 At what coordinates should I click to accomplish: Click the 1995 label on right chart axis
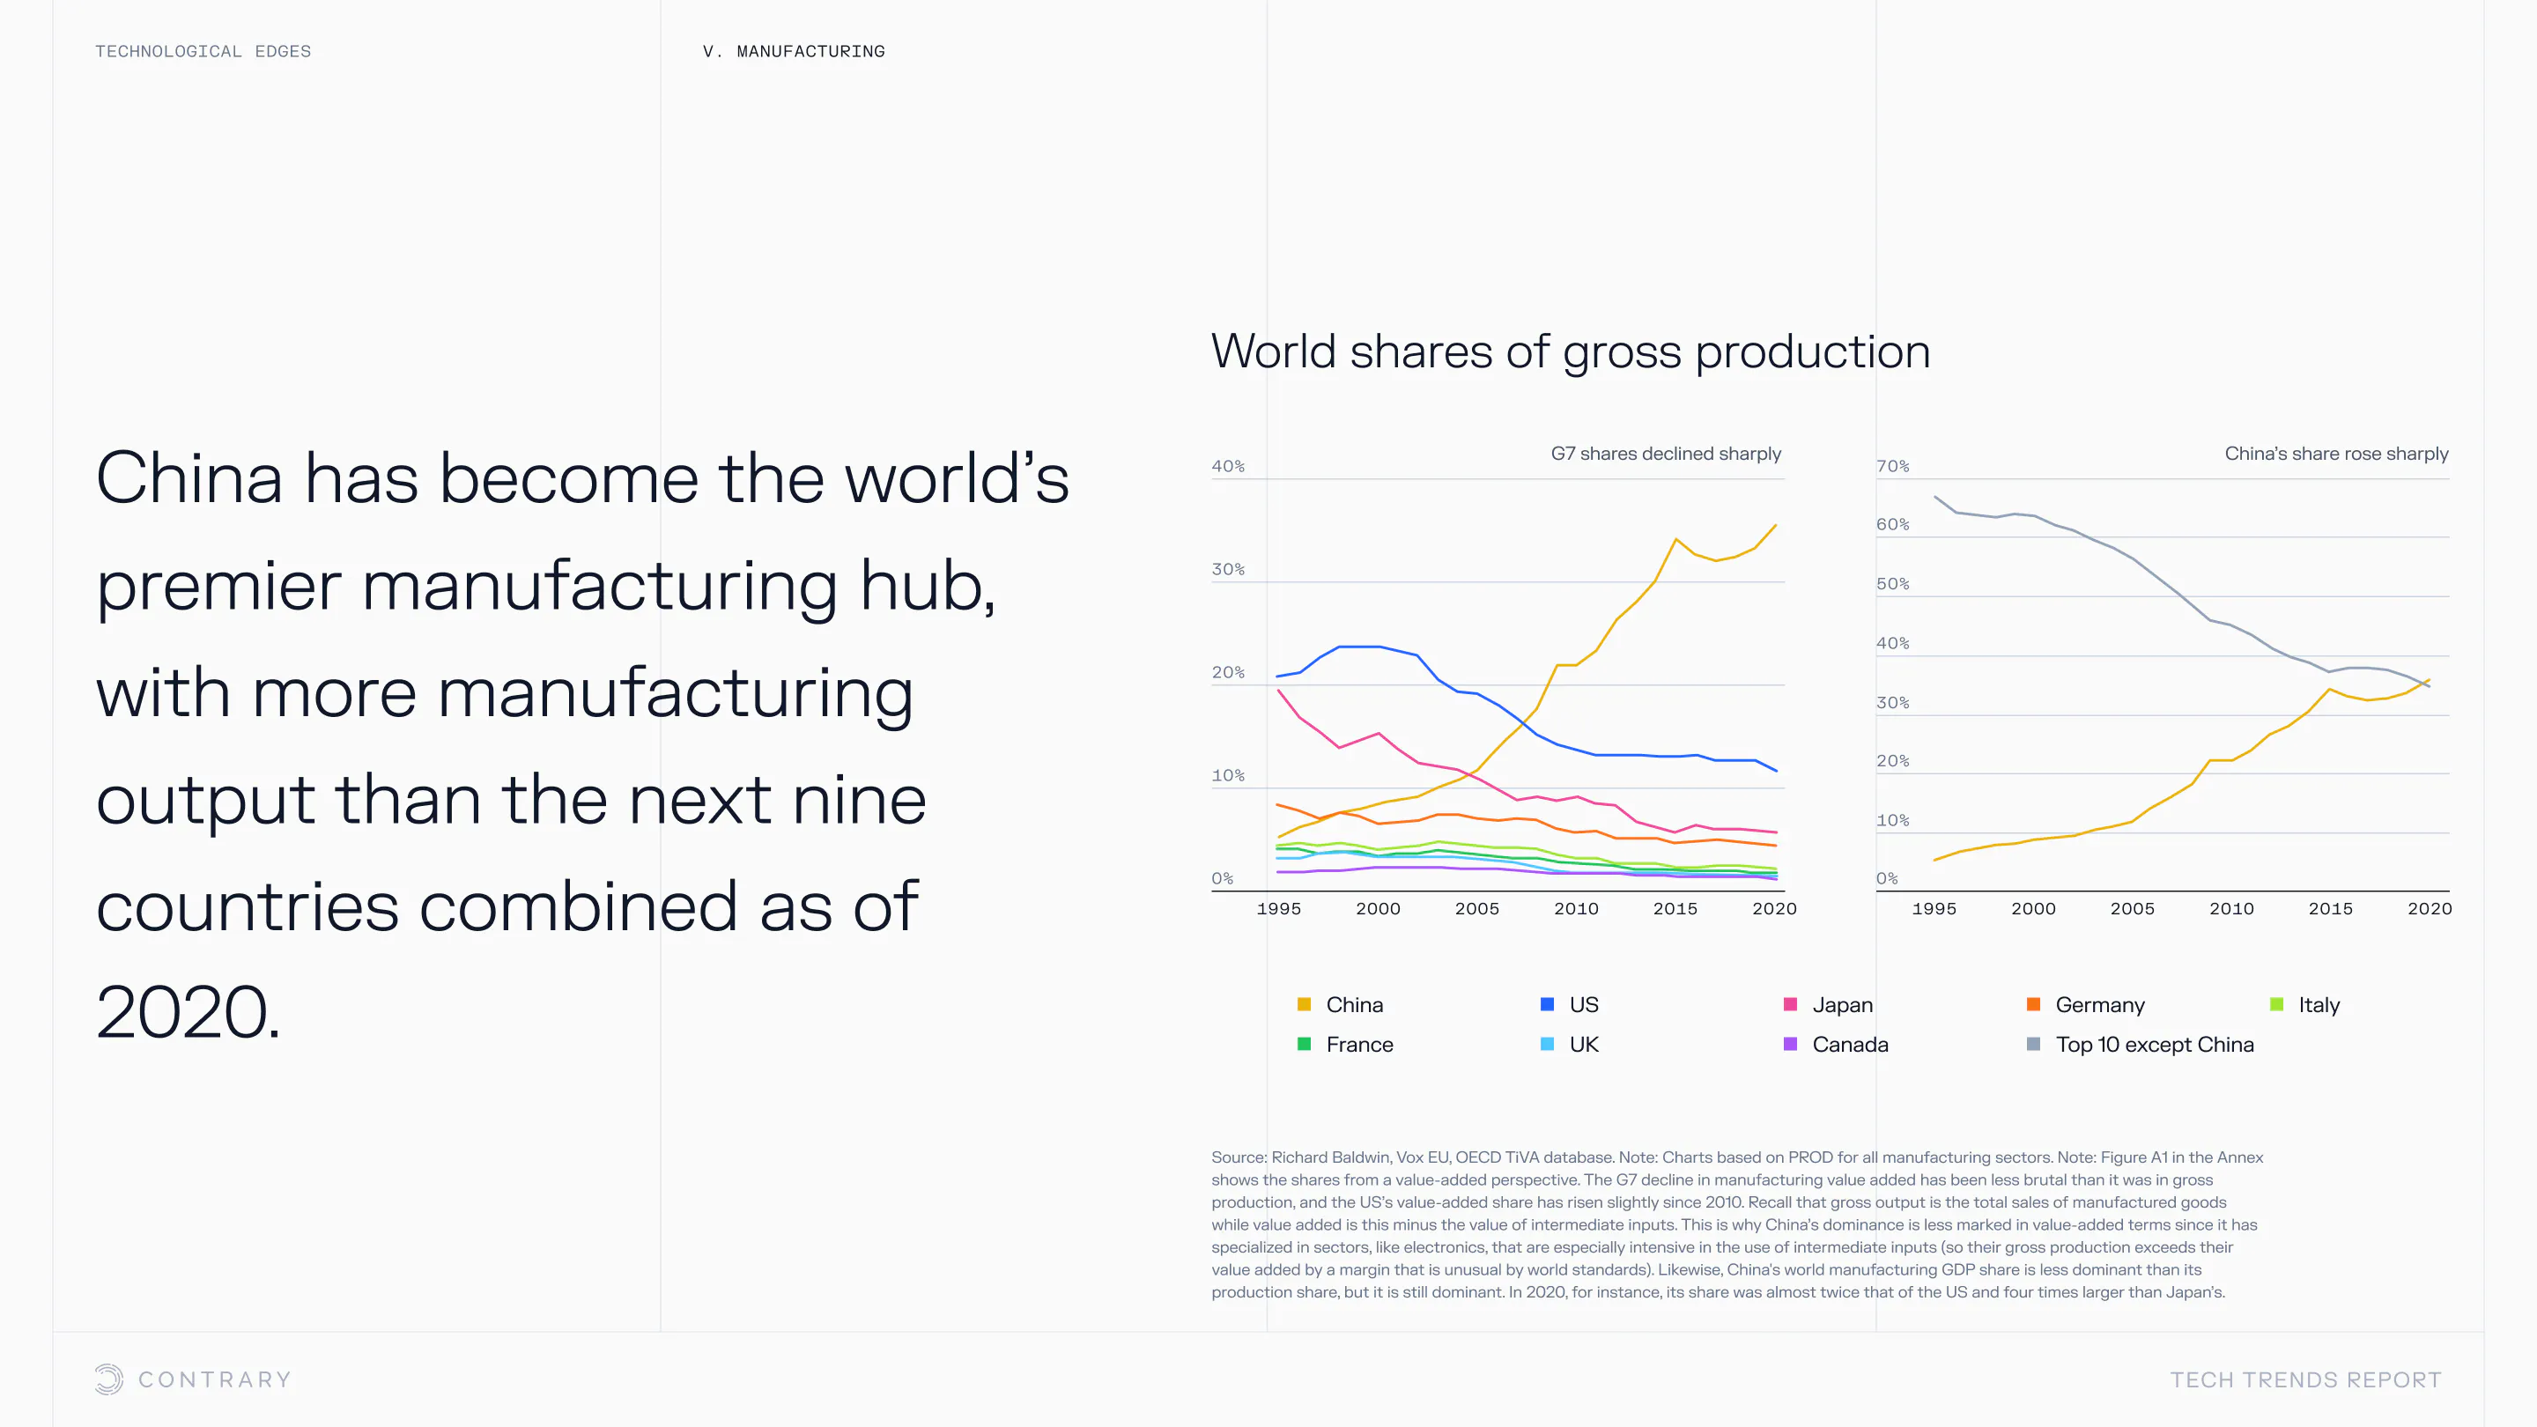click(x=1934, y=909)
